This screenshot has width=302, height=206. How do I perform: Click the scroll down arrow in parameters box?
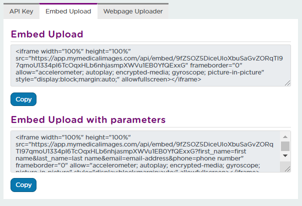(285, 155)
